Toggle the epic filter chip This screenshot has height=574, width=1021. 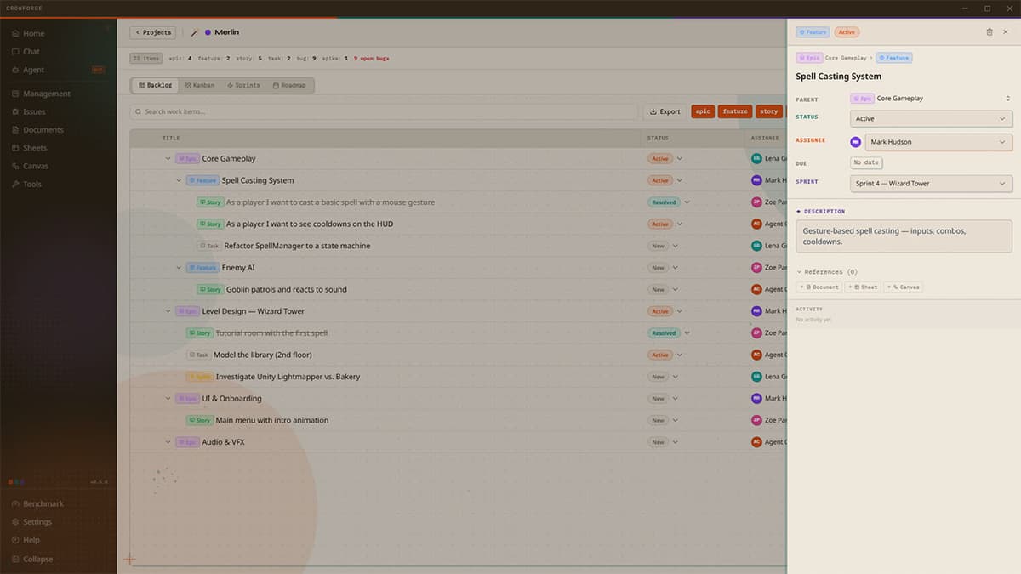click(703, 111)
